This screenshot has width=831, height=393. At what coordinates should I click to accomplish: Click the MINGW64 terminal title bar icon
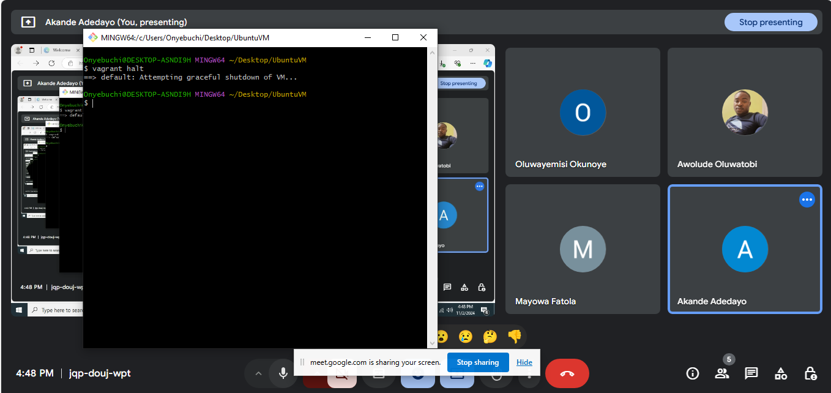[93, 37]
